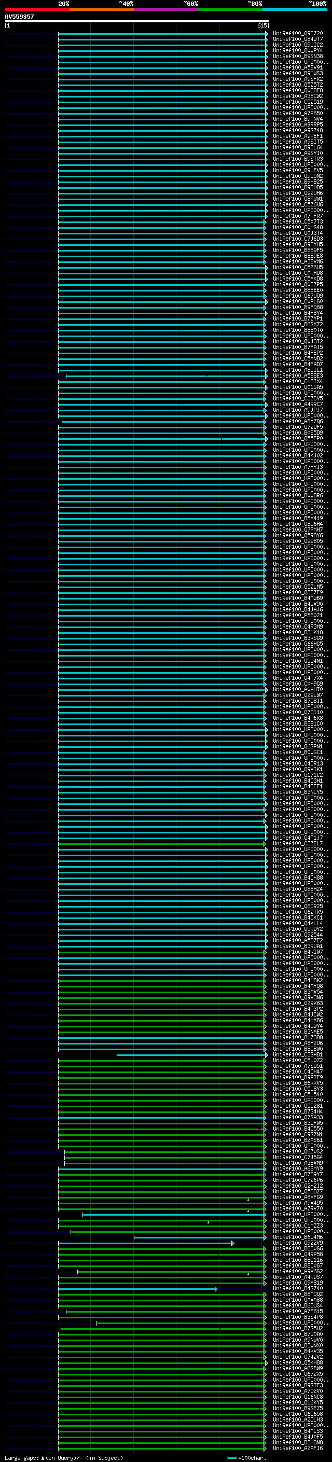The height and width of the screenshot is (1462, 332).
Task: Select hit label UniRef100_A5D7E2
Action: coord(298,940)
